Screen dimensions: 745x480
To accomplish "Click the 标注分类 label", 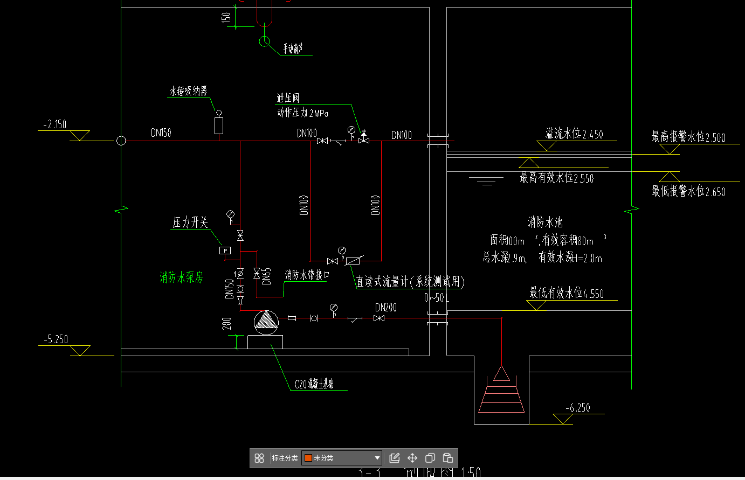I will (x=285, y=458).
